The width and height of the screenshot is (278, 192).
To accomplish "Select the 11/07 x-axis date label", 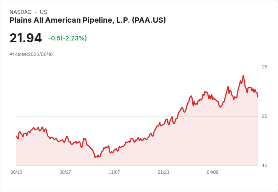I will click(x=114, y=172).
